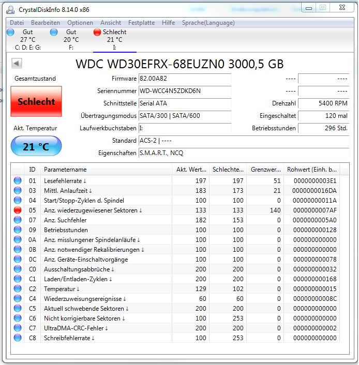Image resolution: width=359 pixels, height=365 pixels.
Task: Select raw value 0000000007AF
Action: point(315,210)
